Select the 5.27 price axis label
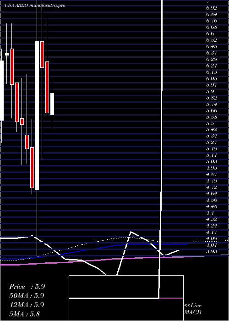Viewport: 229px width, 321px height. (x=212, y=143)
